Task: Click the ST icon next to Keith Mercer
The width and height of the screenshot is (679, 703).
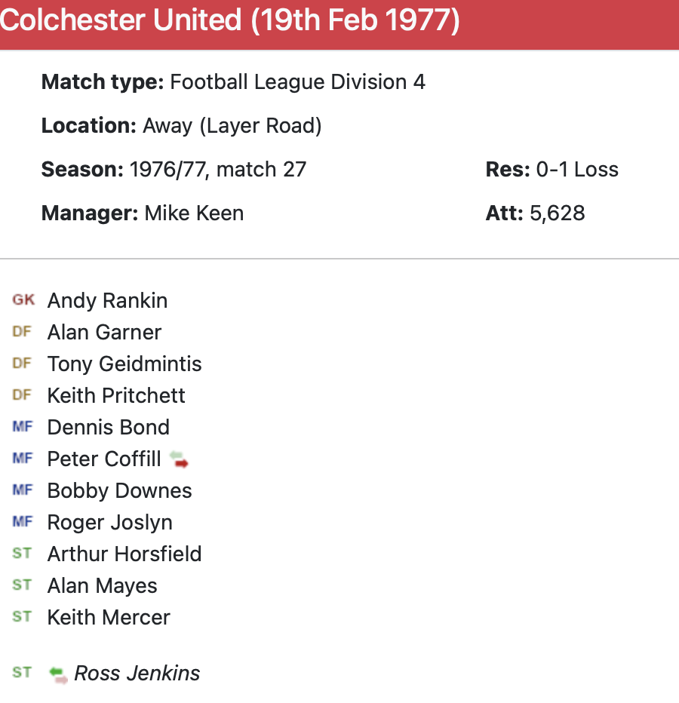Action: pos(22,617)
